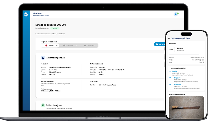Viewport: 209px width, 121px height.
Task: Tap the Entregado status on the phone timeline
Action: (x=178, y=84)
